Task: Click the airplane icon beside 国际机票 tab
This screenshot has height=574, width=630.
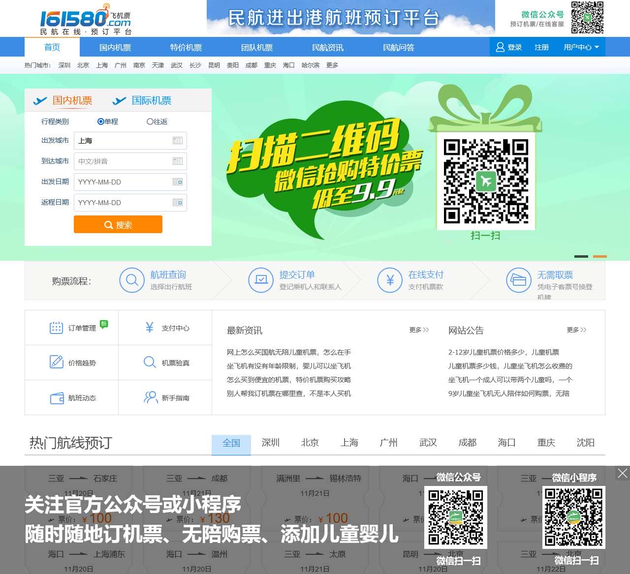Action: (x=119, y=101)
